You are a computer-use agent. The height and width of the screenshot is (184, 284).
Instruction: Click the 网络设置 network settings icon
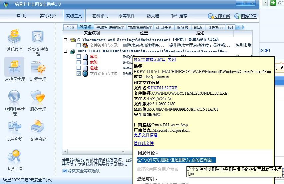pos(237,16)
